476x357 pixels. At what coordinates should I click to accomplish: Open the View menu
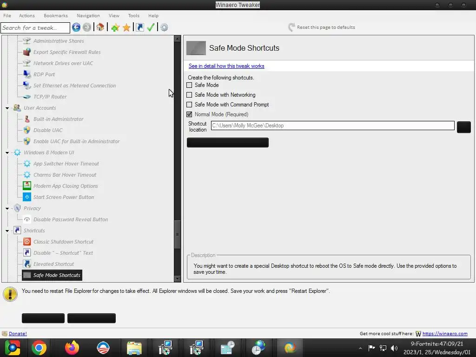114,15
